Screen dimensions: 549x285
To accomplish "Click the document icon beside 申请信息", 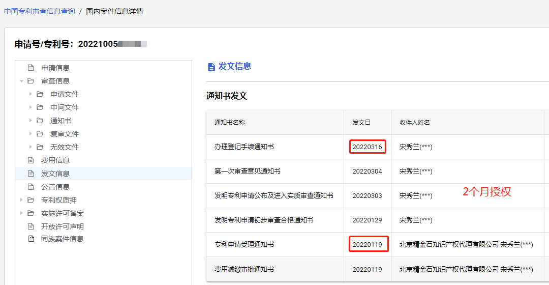I will [31, 68].
